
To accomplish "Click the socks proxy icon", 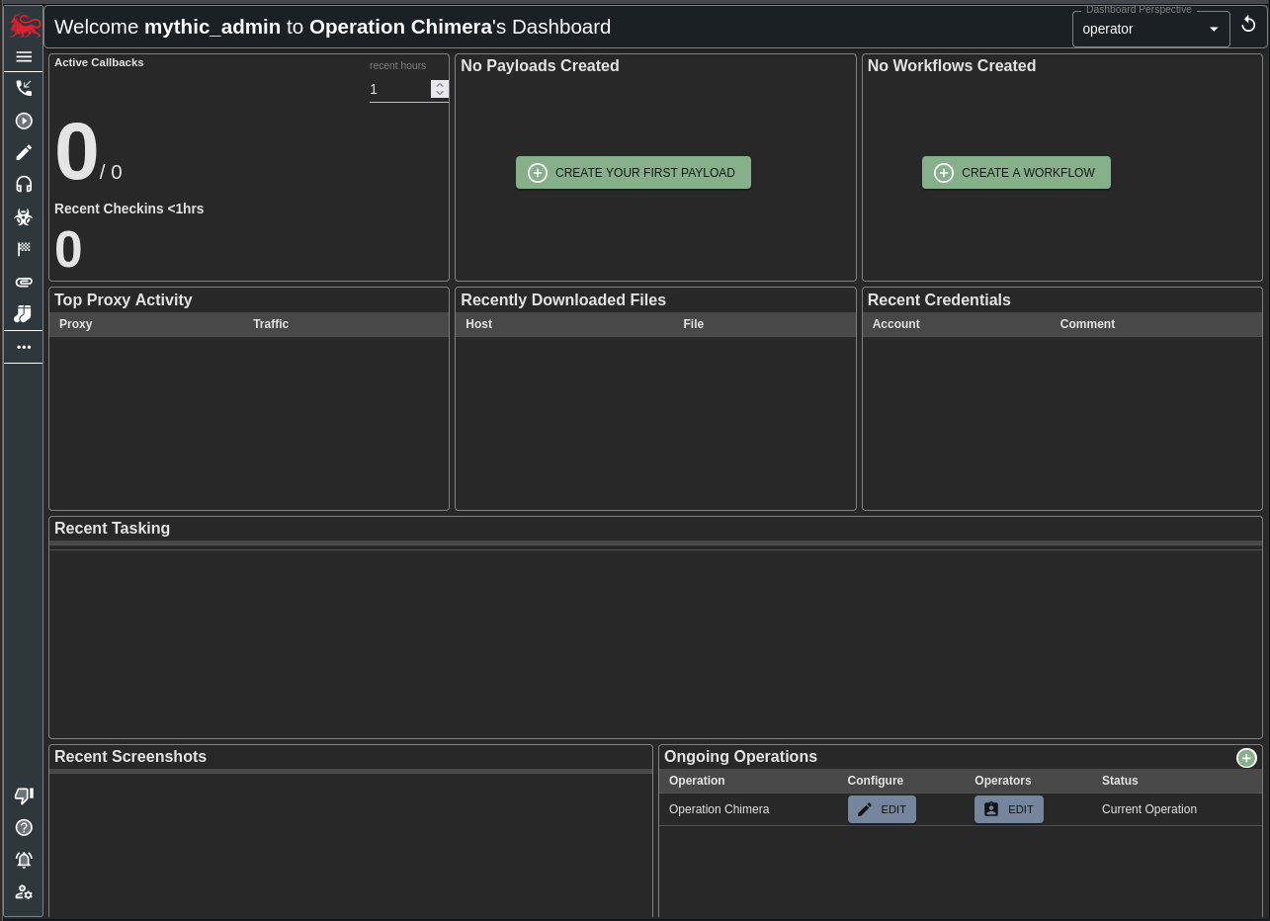I will coord(24,314).
